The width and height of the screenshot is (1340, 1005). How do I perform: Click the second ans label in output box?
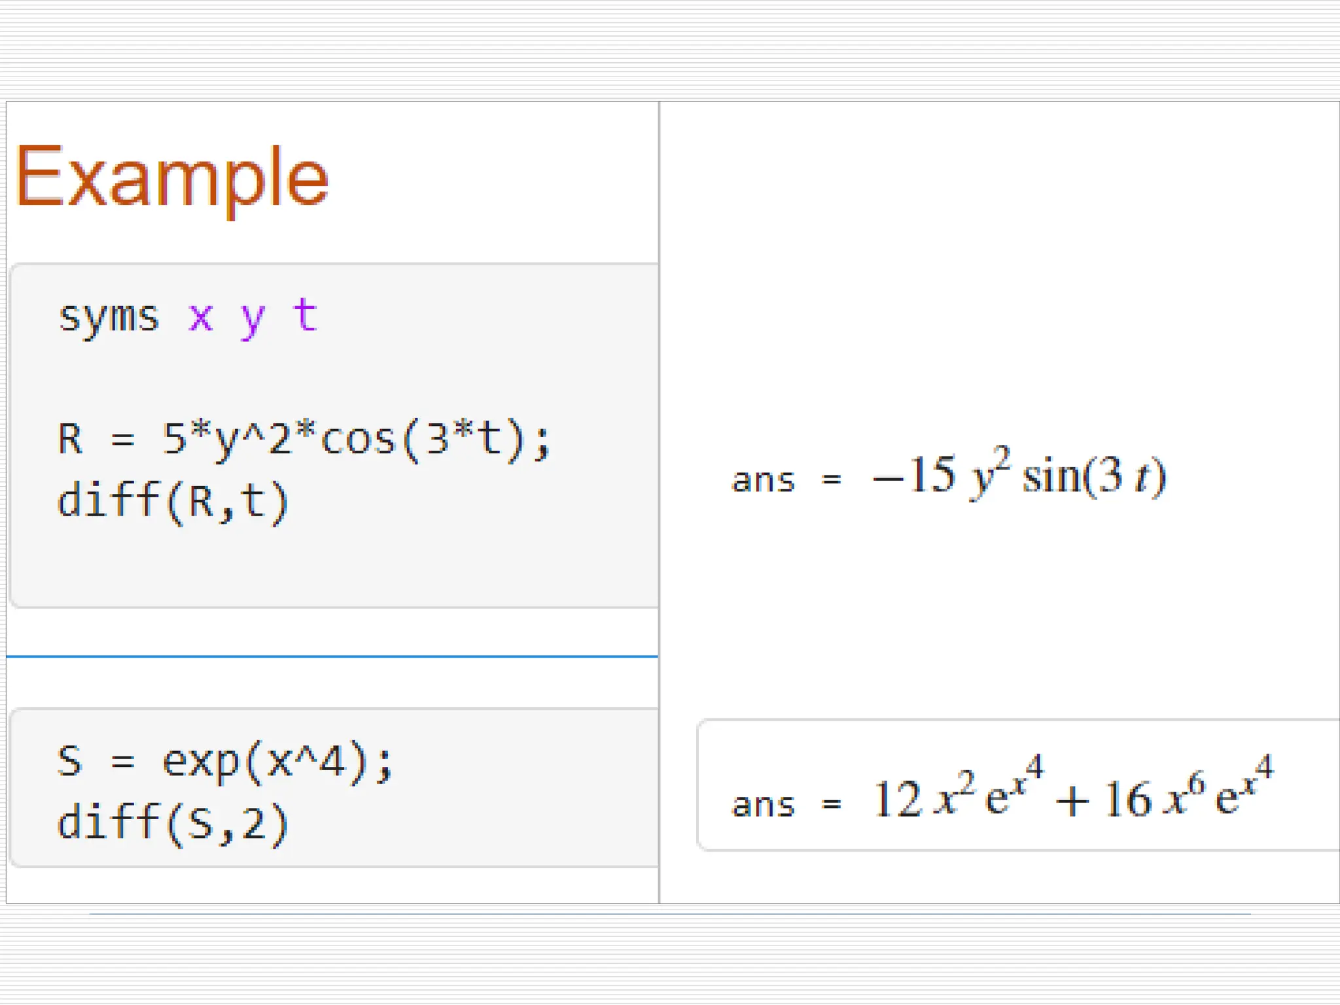point(764,805)
